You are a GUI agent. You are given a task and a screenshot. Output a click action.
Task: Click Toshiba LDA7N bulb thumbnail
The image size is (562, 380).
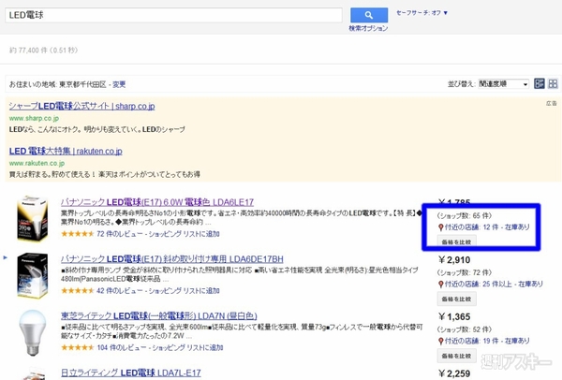coord(32,332)
